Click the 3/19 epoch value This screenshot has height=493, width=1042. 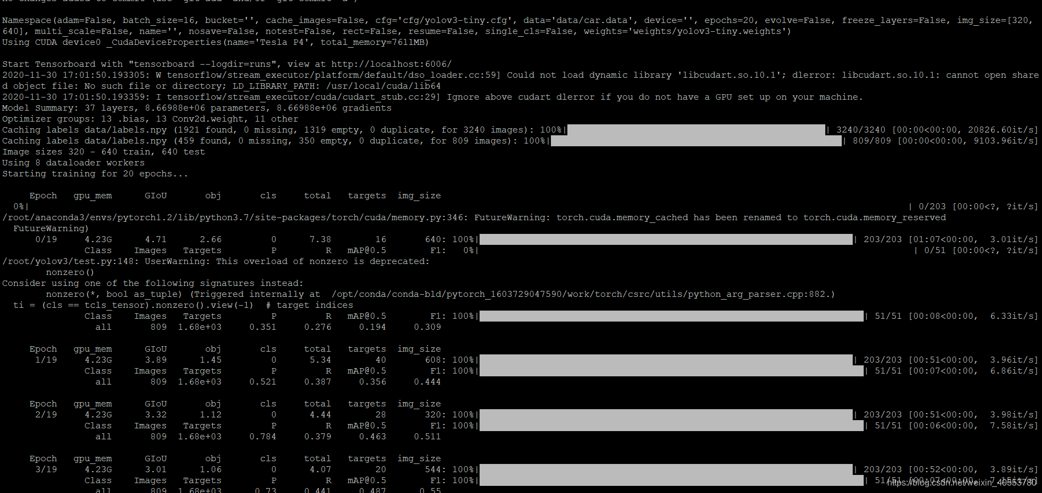coord(46,469)
